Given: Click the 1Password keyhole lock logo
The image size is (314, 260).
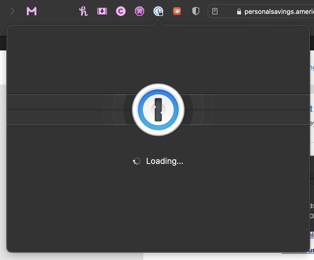Looking at the screenshot, I should tap(158, 110).
